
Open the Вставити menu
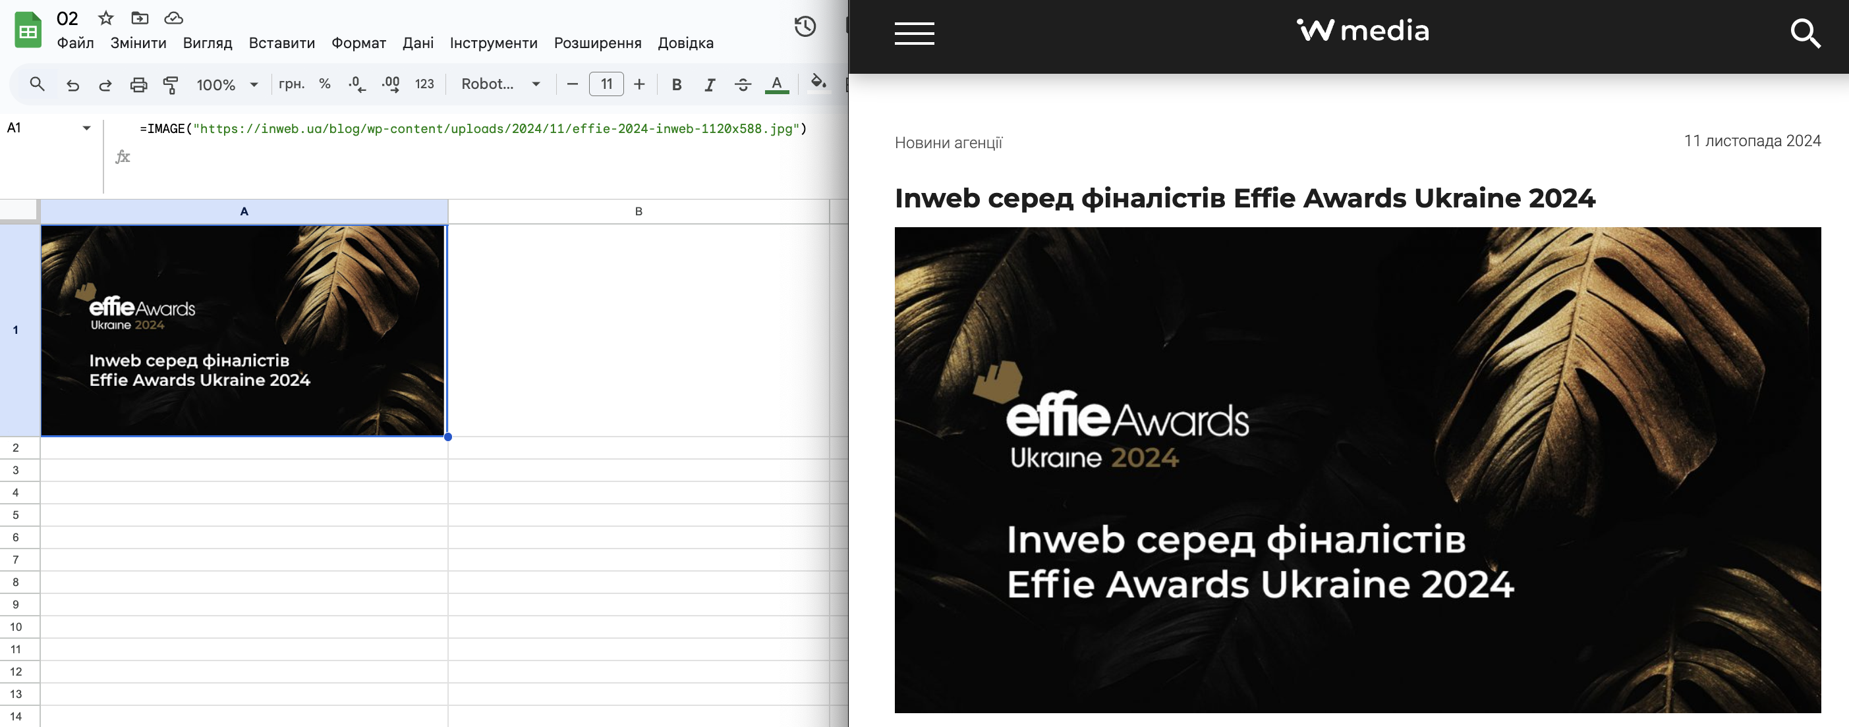point(282,43)
